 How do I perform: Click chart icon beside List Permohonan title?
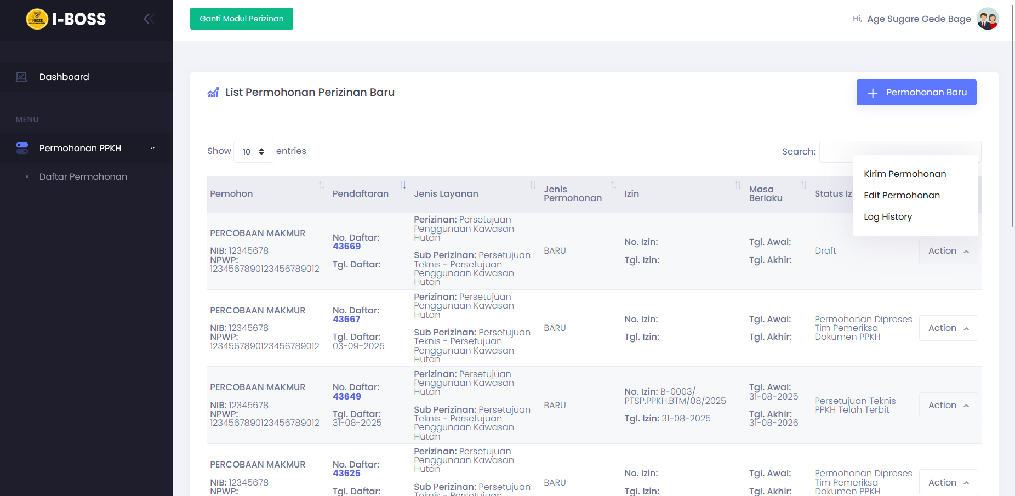(x=213, y=93)
